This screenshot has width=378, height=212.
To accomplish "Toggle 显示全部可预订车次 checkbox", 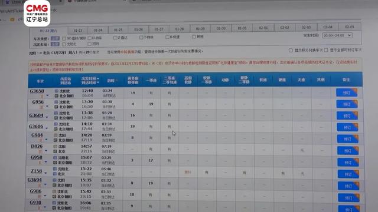I will pyautogui.click(x=326, y=50).
